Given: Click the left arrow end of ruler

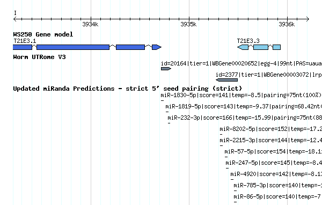Looking at the screenshot, I should click(15, 19).
